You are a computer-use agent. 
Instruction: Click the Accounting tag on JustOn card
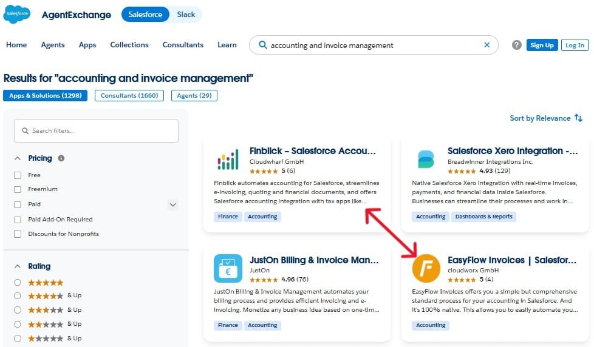pyautogui.click(x=262, y=325)
